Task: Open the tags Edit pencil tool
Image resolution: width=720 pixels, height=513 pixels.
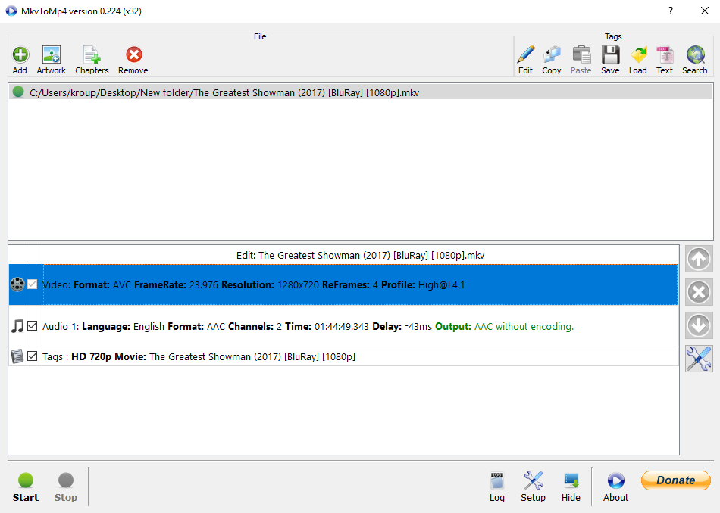Action: 525,60
